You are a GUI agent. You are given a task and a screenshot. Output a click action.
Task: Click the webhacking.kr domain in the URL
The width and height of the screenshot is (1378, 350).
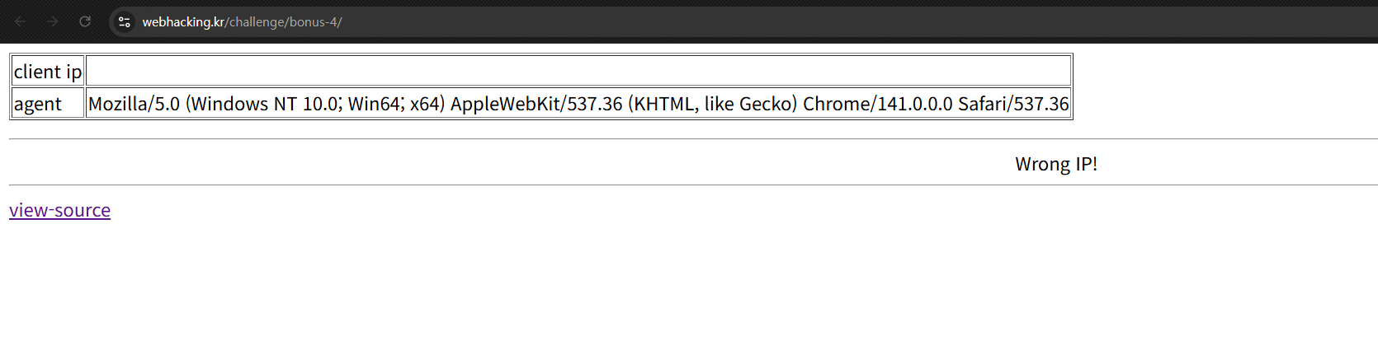(x=183, y=22)
